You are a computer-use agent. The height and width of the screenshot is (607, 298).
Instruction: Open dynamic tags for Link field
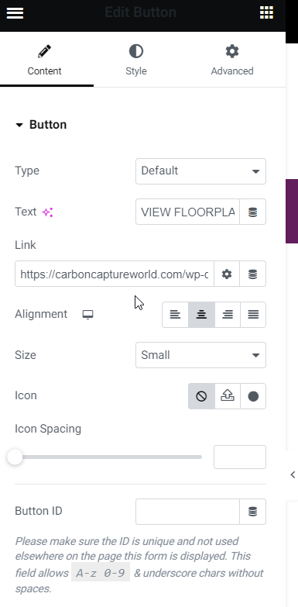click(253, 274)
